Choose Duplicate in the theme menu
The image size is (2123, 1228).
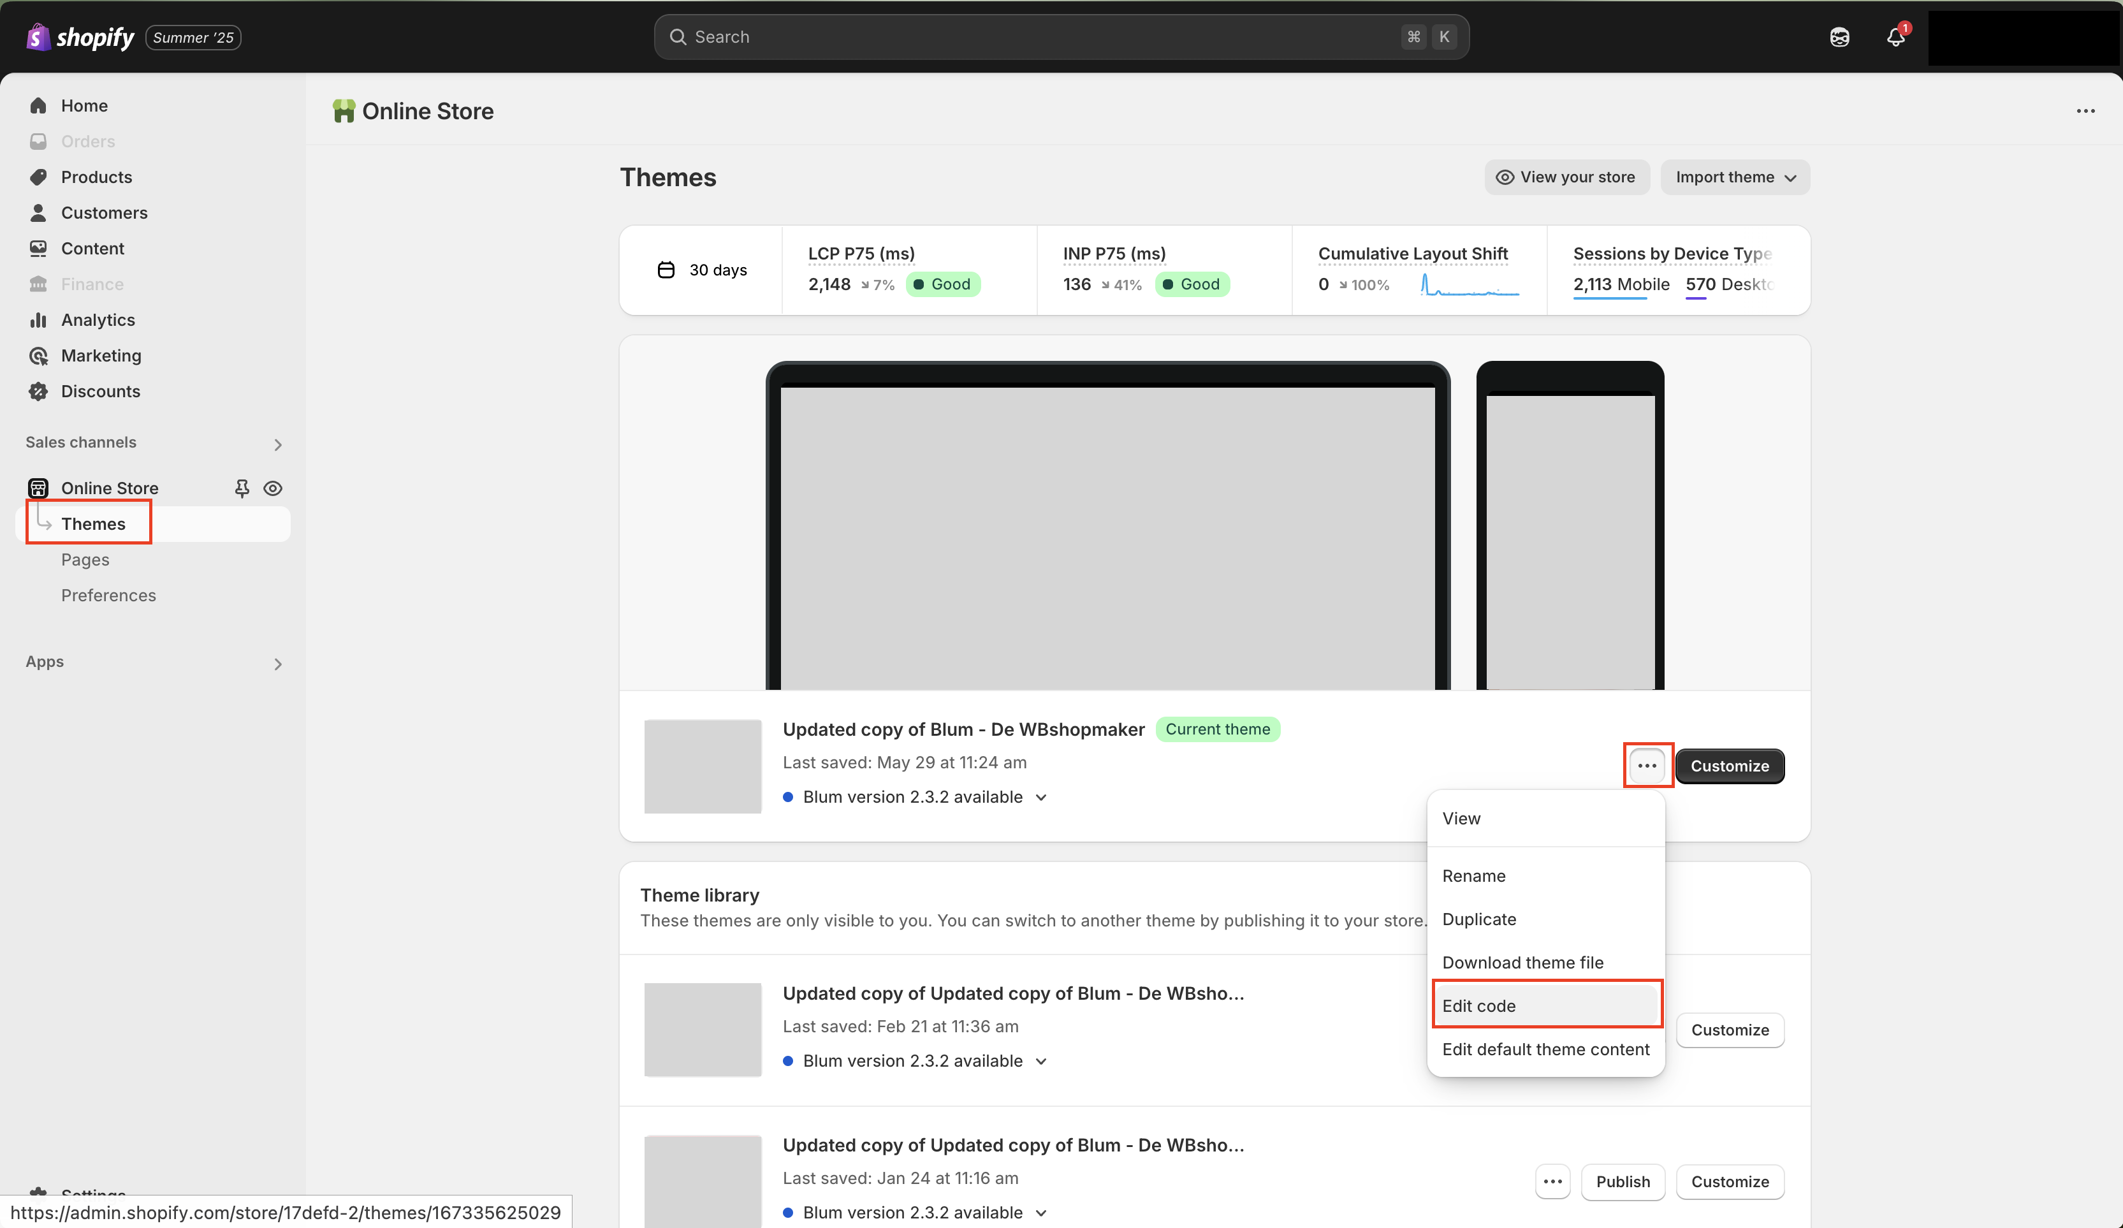coord(1546,919)
